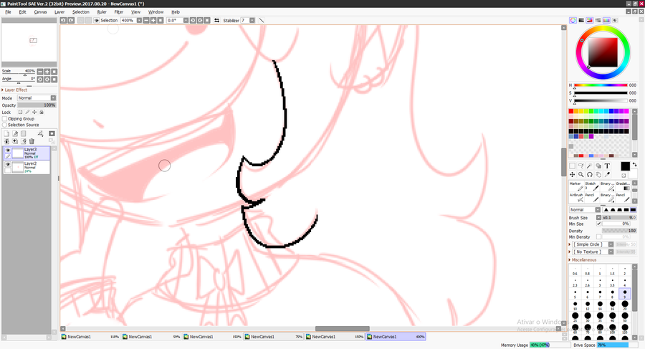Select the Lasso tool
The width and height of the screenshot is (645, 349).
click(580, 166)
